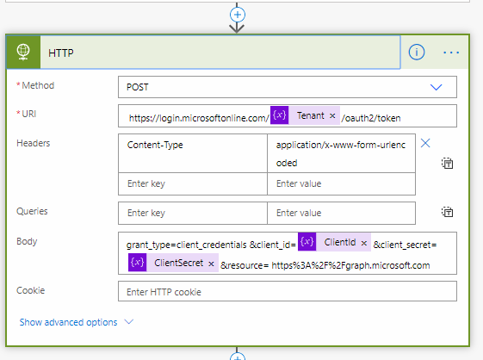This screenshot has width=483, height=360.
Task: Remove the ClientId token from Body
Action: point(364,243)
